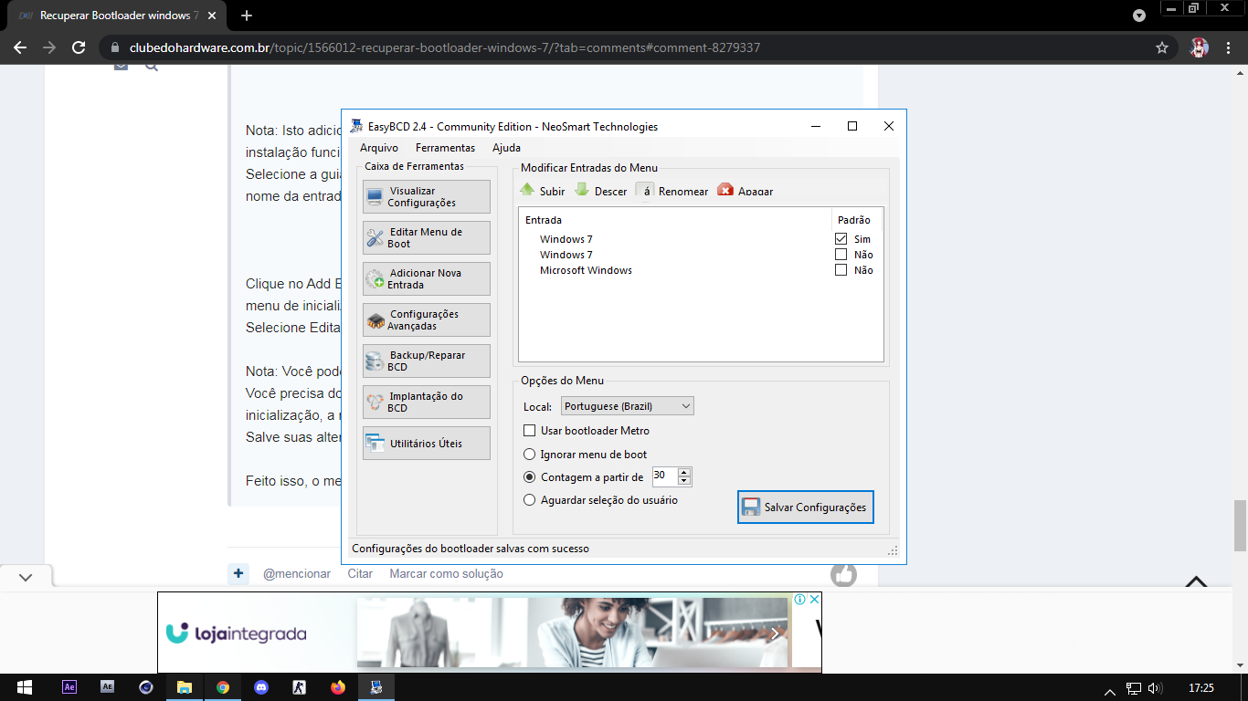
Task: Click the loja integrada ad banner
Action: pos(489,633)
